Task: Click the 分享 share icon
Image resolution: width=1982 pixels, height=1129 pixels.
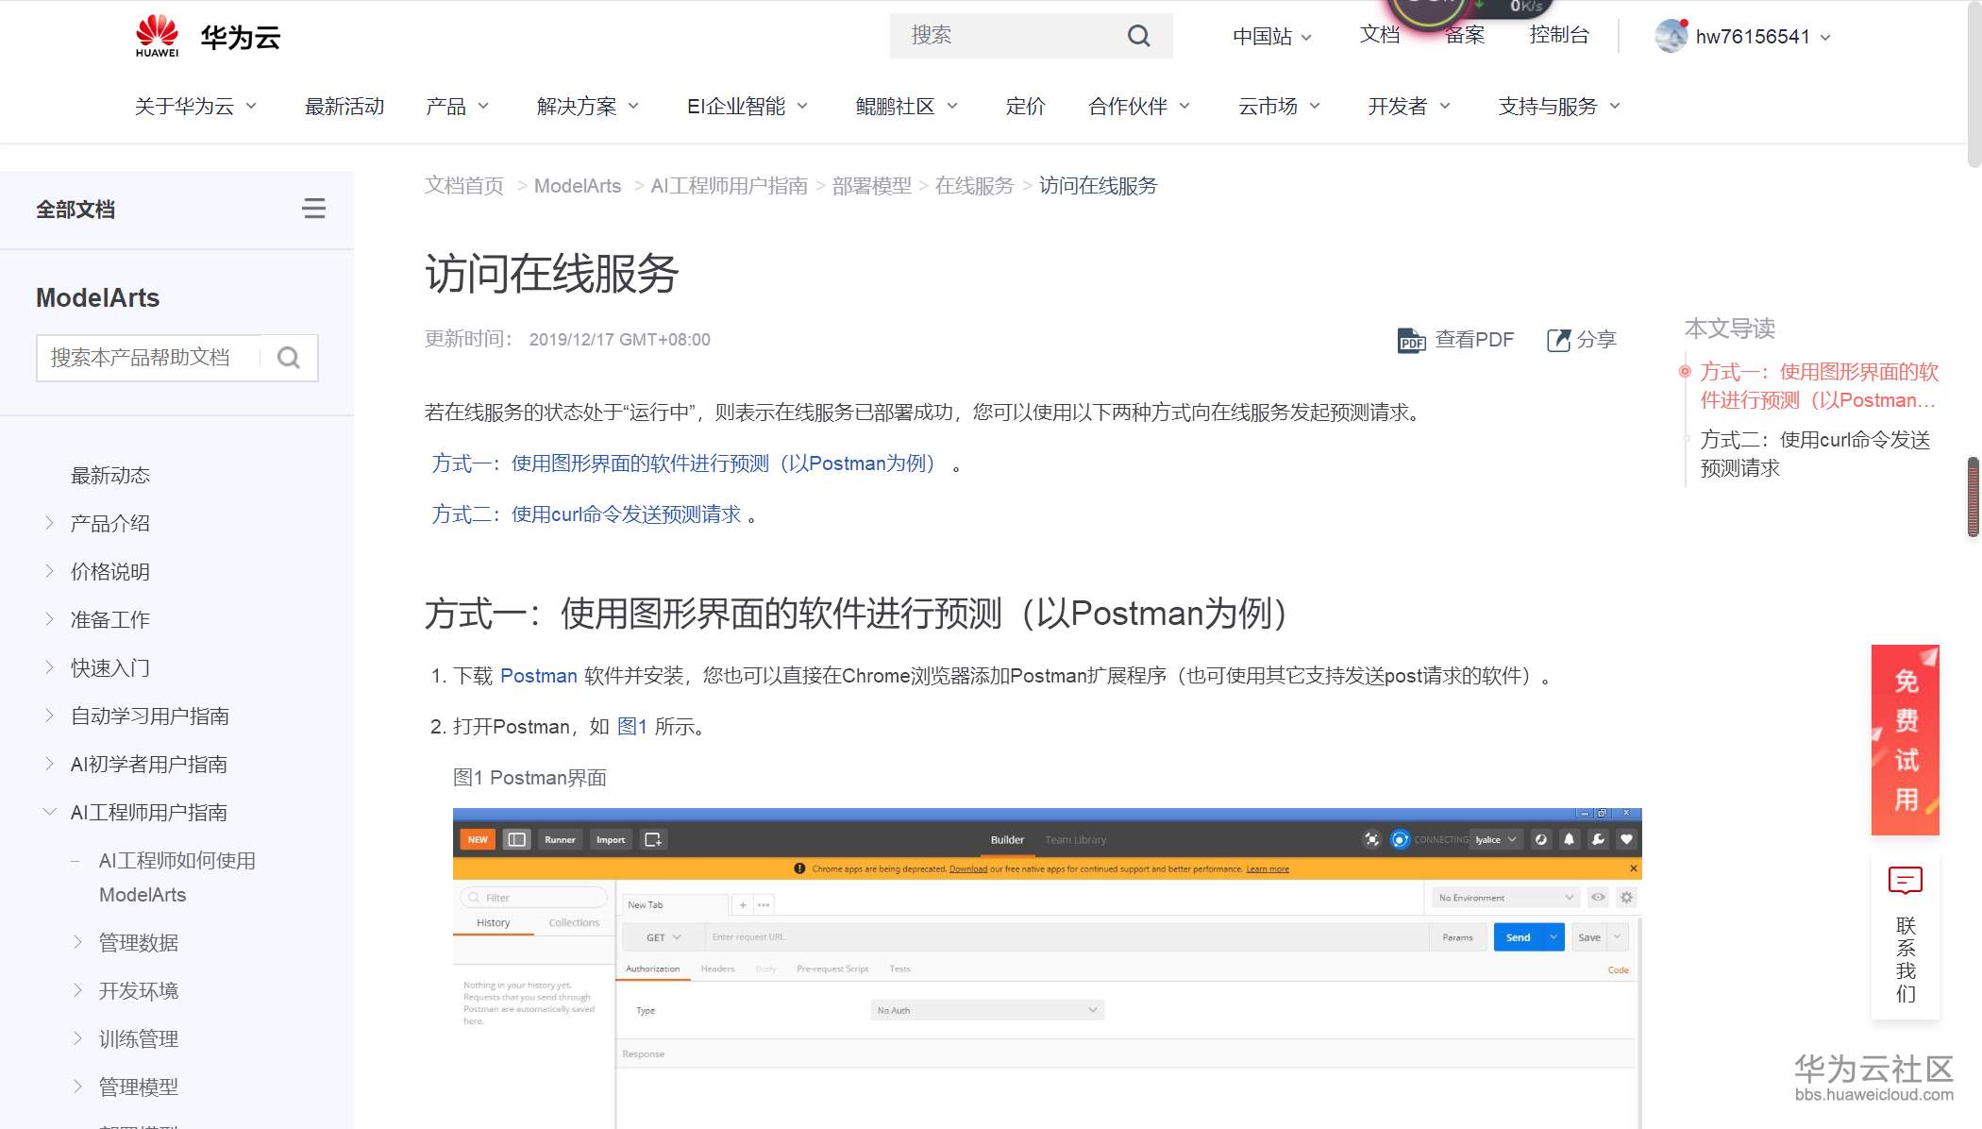Action: [1558, 340]
